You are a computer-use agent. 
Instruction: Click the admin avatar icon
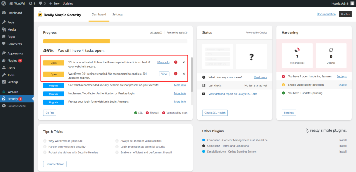[352, 3]
